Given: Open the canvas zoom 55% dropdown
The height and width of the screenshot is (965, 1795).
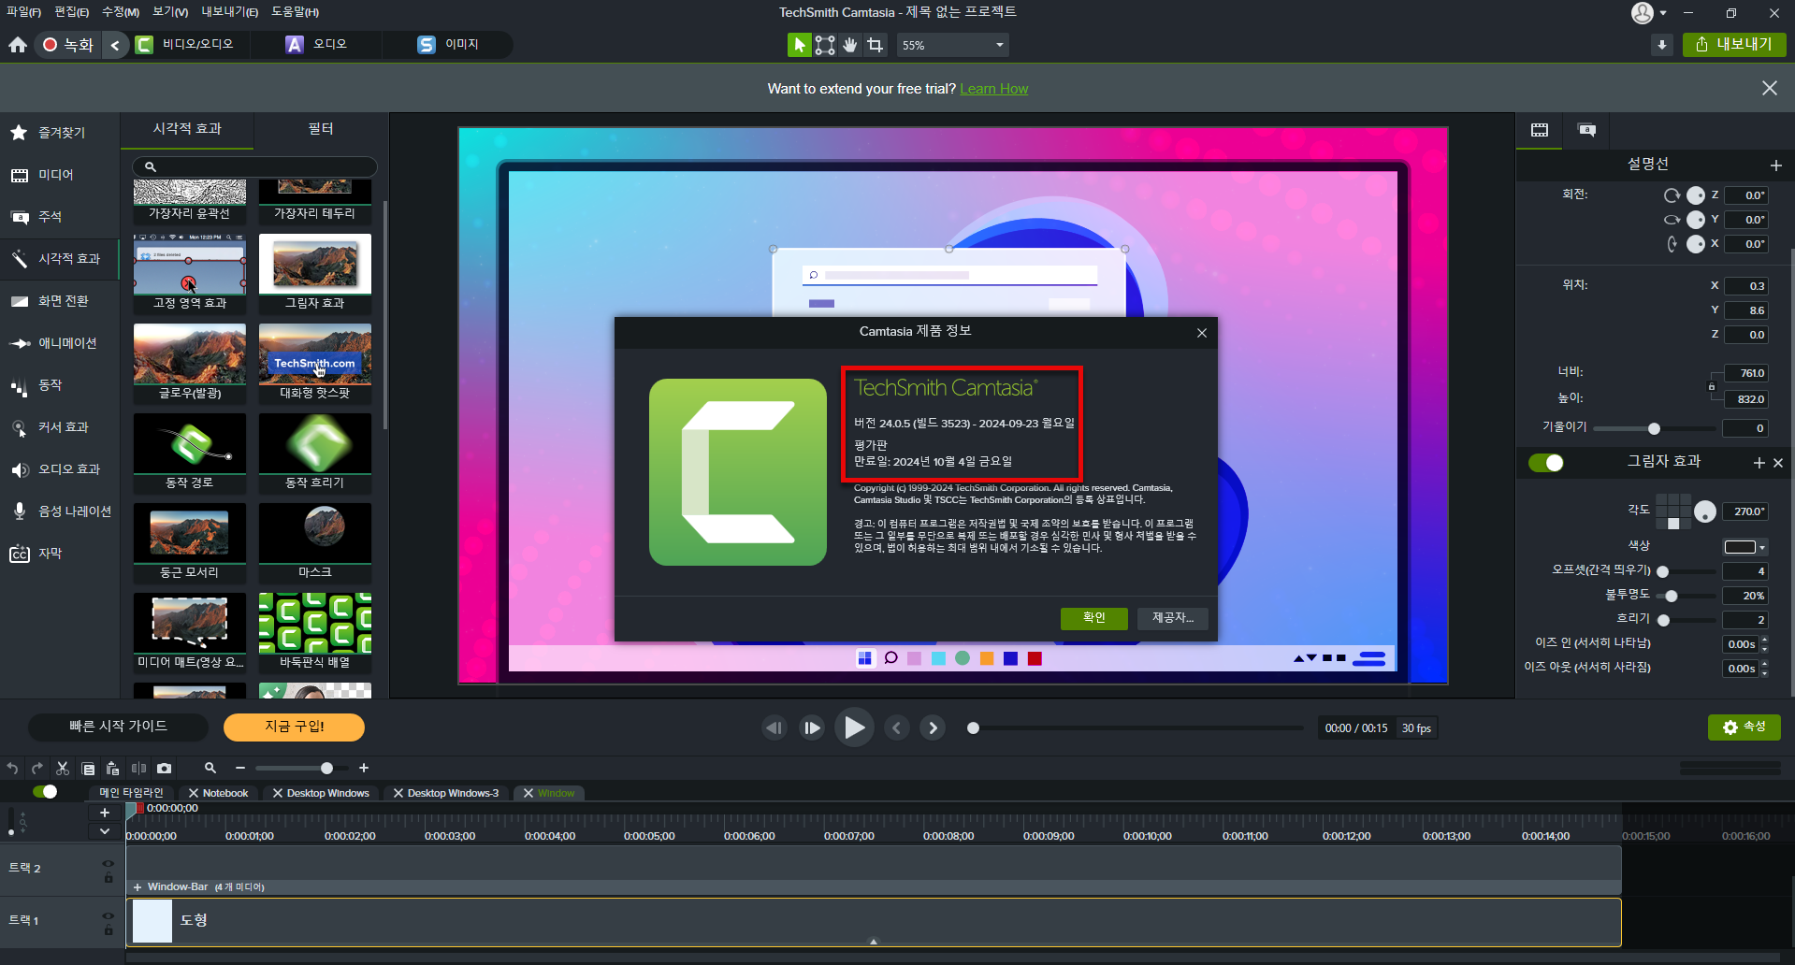Looking at the screenshot, I should coord(953,45).
